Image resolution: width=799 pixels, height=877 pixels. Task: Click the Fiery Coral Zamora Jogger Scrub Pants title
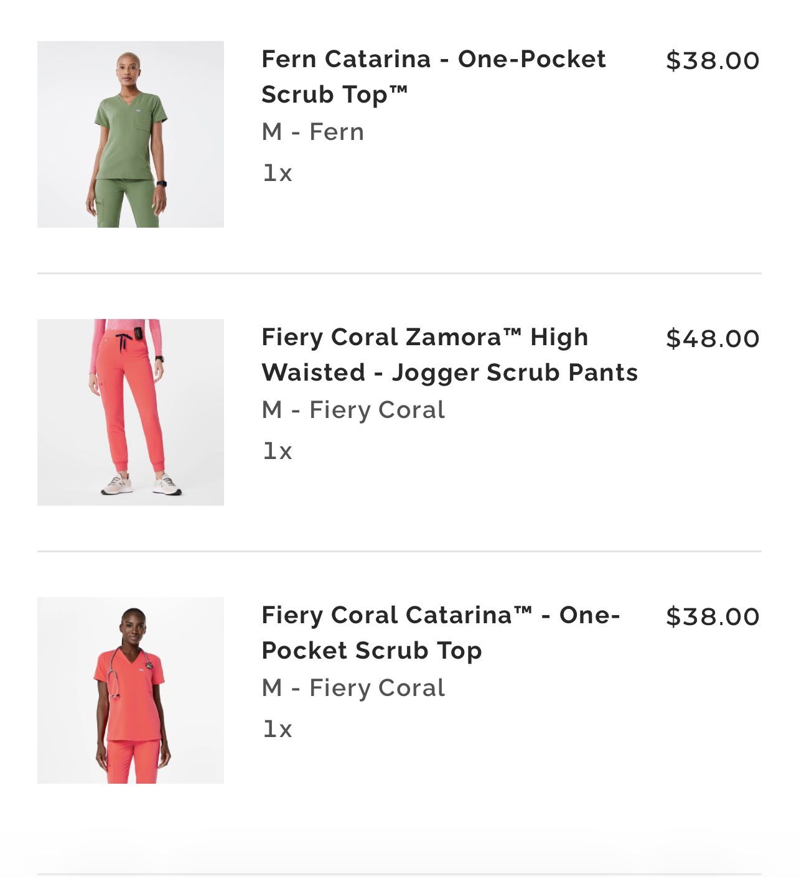[449, 355]
